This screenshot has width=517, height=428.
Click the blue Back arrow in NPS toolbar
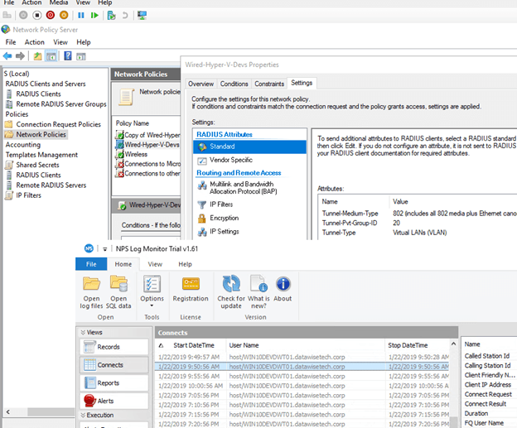coord(7,56)
